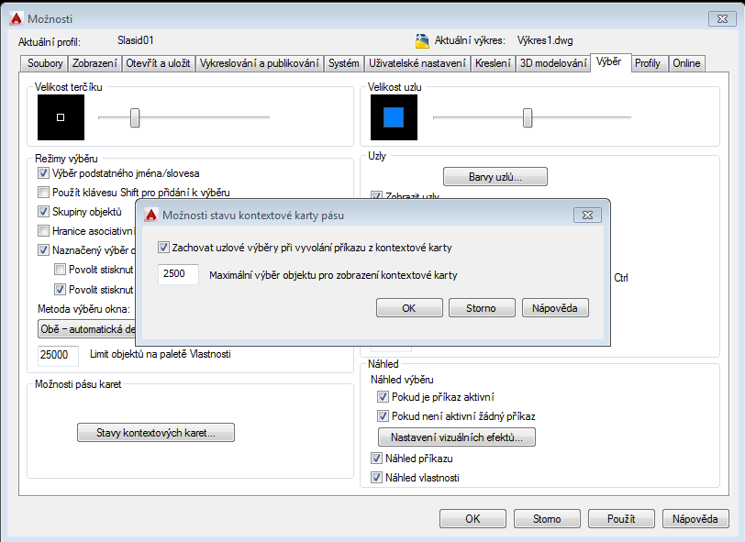Open the Metoda výběru okna dropdown
The height and width of the screenshot is (542, 745).
(x=87, y=328)
